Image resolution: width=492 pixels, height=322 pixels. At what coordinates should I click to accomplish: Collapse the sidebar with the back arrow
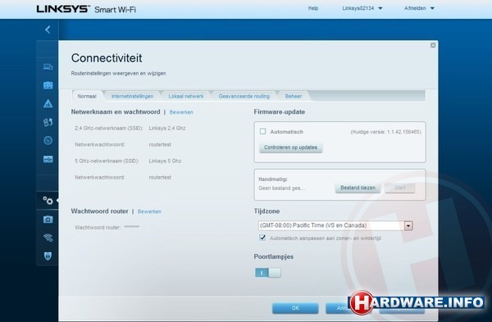coord(48,29)
